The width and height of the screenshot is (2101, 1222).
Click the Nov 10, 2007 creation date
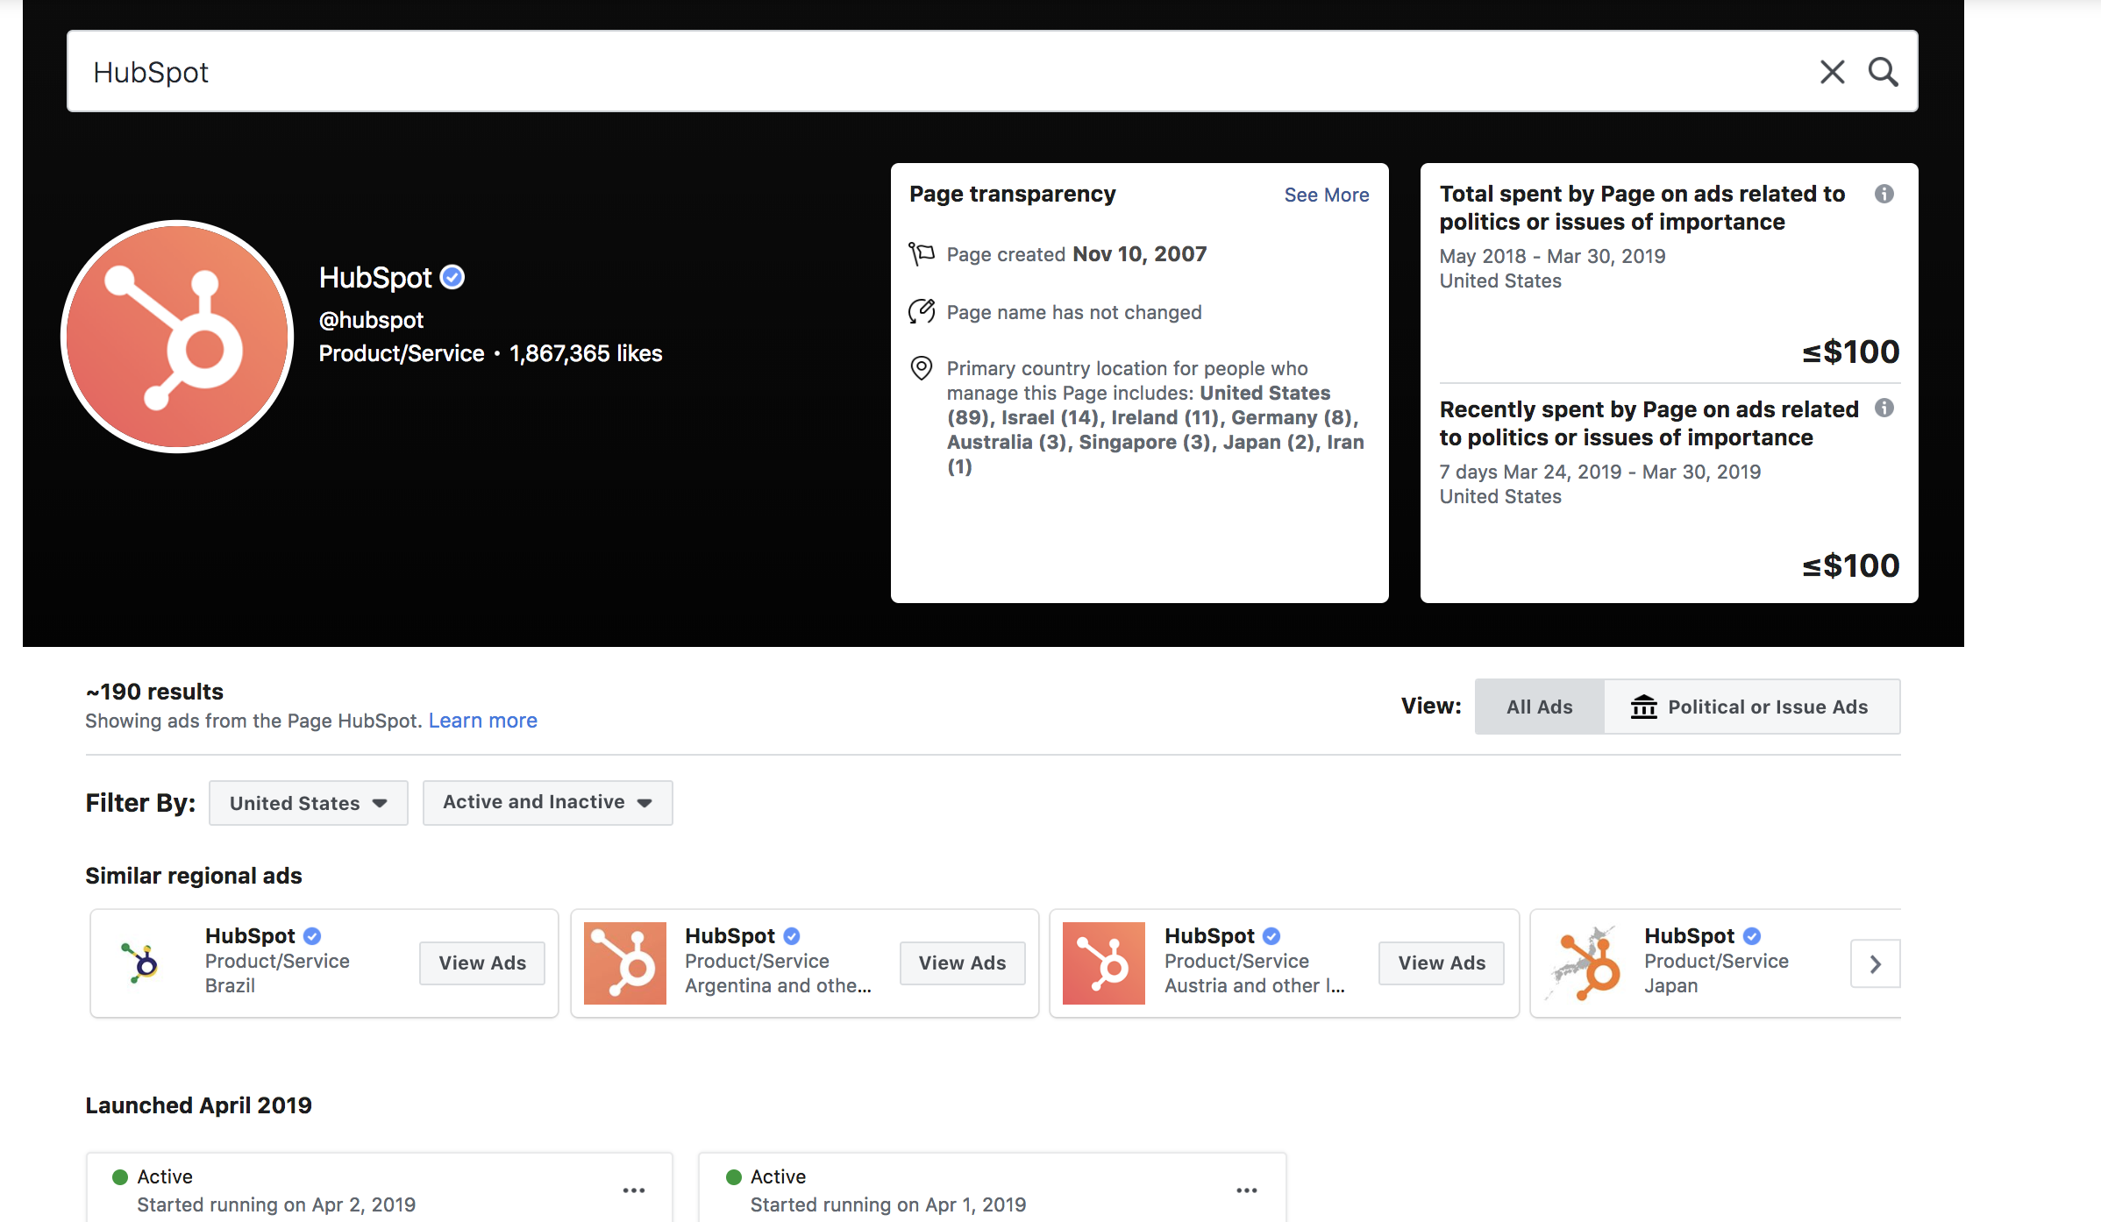point(1139,254)
